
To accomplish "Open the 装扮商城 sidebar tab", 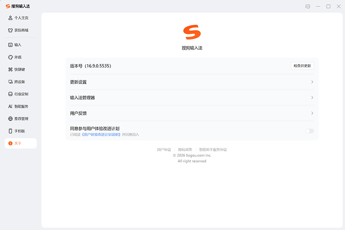I will click(20, 30).
